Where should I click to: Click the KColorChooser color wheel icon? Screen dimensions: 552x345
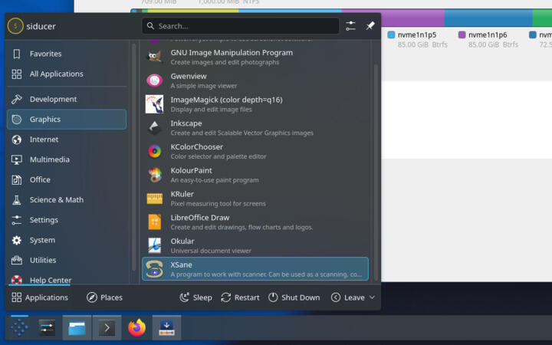click(154, 151)
